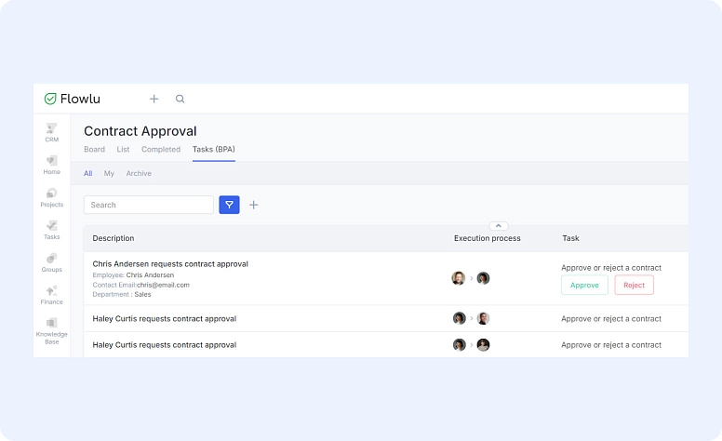The image size is (722, 441).
Task: Switch to the Completed tab
Action: pos(161,149)
